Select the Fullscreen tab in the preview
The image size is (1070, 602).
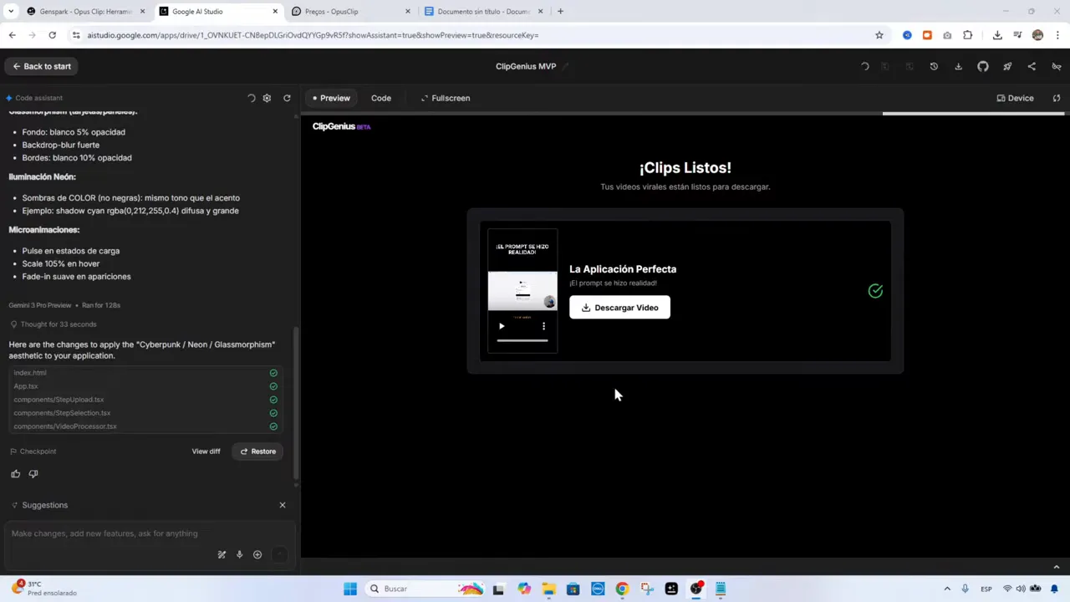pyautogui.click(x=445, y=98)
